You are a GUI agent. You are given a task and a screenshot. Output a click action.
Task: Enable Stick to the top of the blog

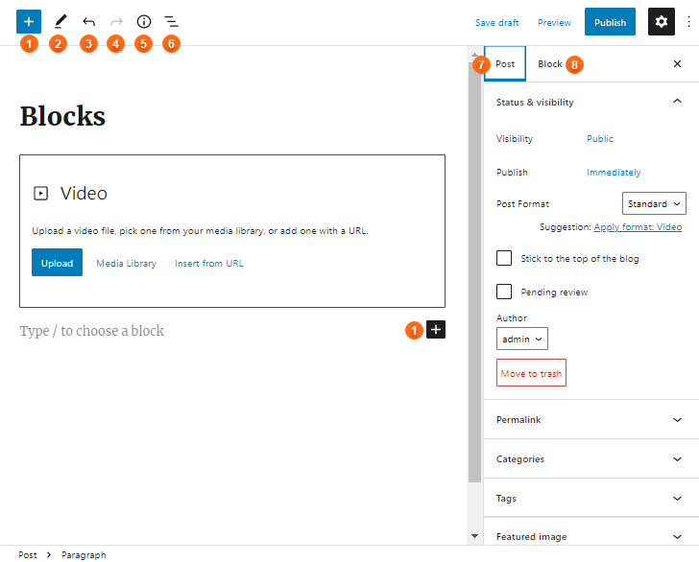504,258
